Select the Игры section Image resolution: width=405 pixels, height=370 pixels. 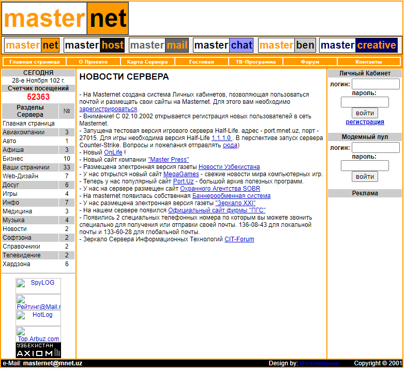click(10, 194)
